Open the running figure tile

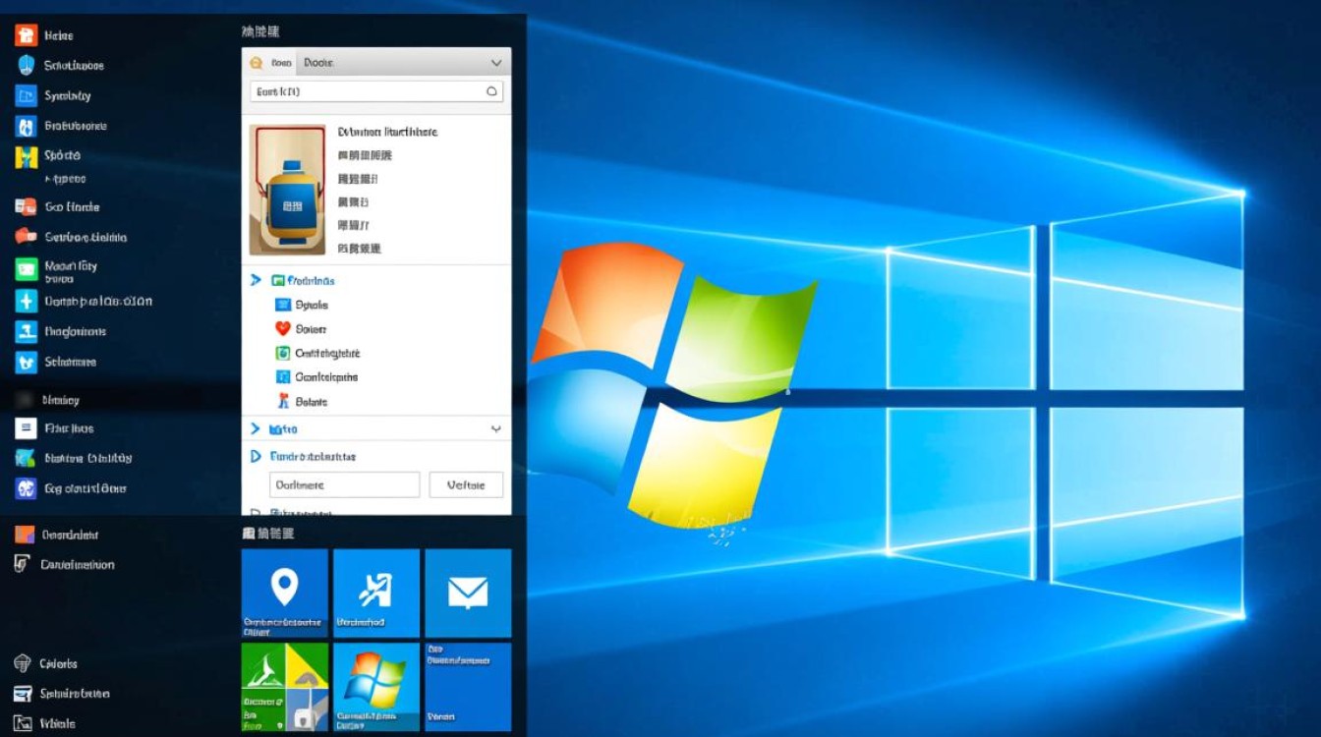pyautogui.click(x=375, y=592)
